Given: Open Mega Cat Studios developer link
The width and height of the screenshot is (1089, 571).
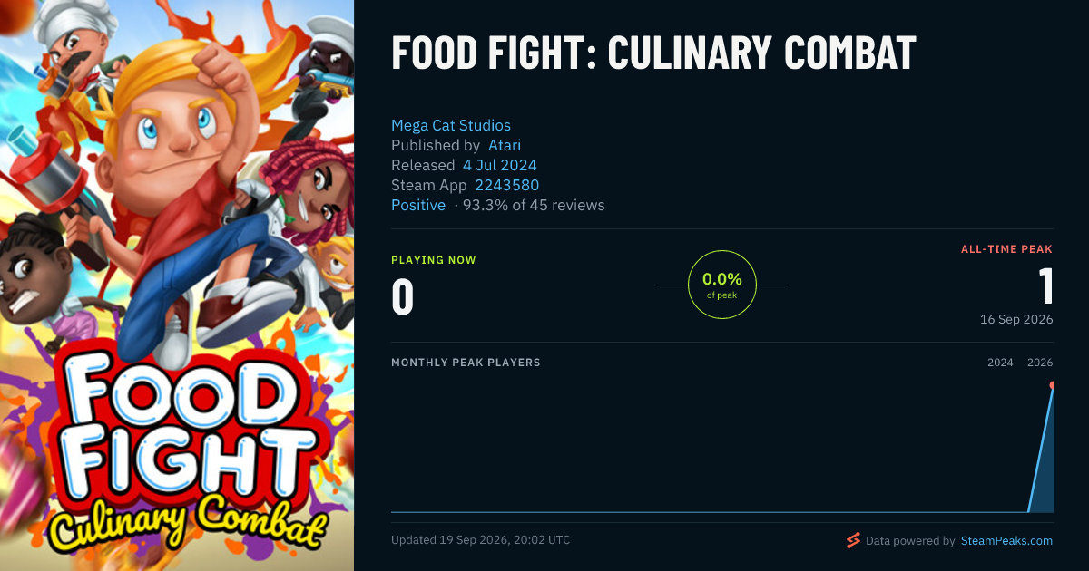Looking at the screenshot, I should click(x=451, y=125).
